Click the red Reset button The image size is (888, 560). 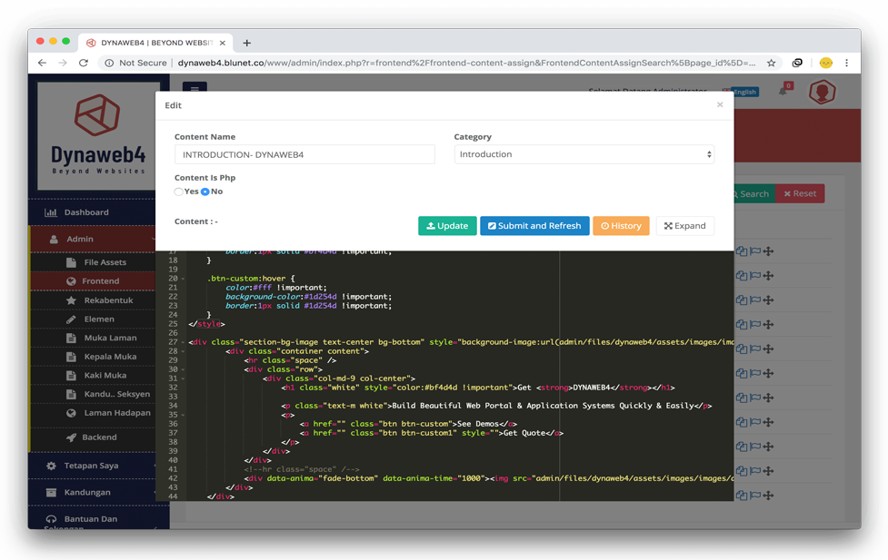click(800, 193)
